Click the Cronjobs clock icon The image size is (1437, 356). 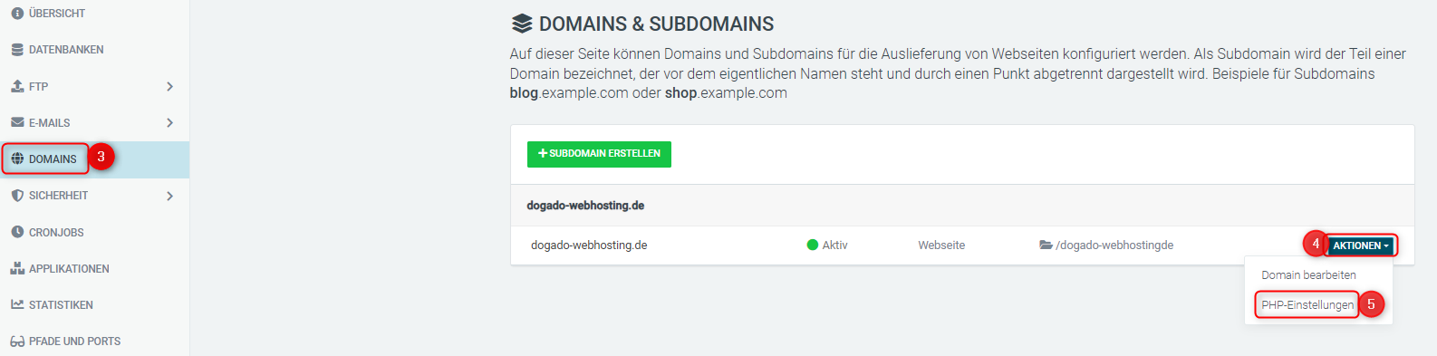[17, 232]
